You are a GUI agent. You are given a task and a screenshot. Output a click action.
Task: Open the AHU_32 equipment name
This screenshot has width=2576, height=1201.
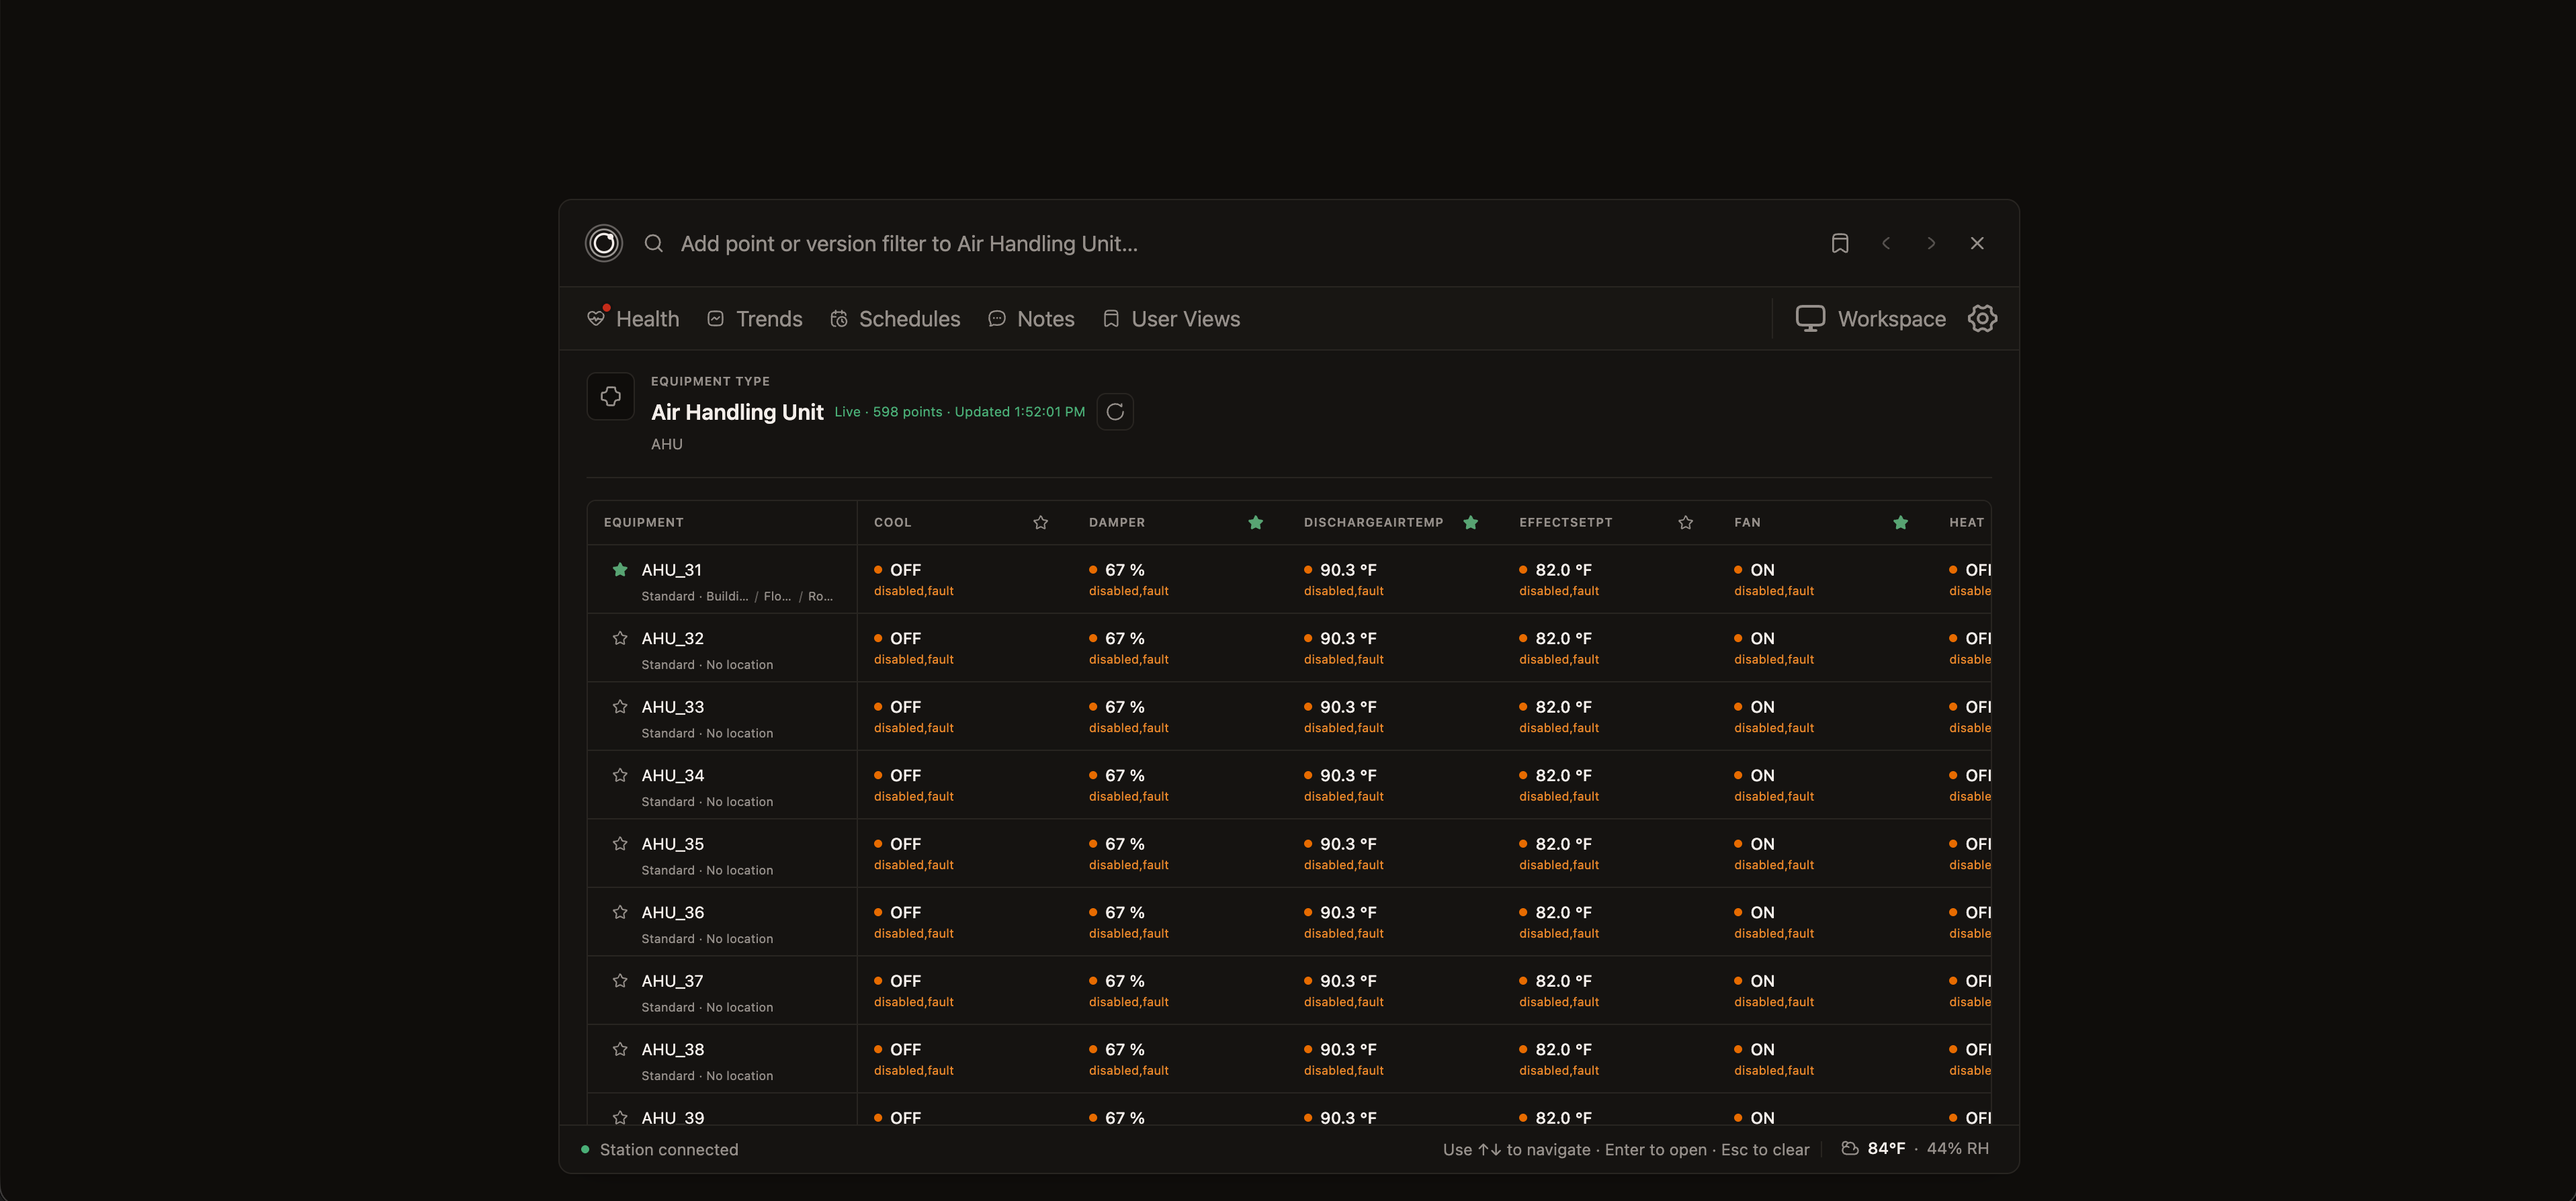click(x=673, y=638)
